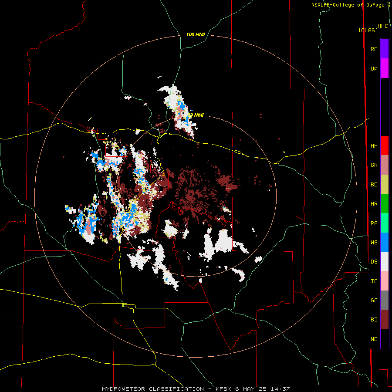Click the IC legend label

point(374,281)
